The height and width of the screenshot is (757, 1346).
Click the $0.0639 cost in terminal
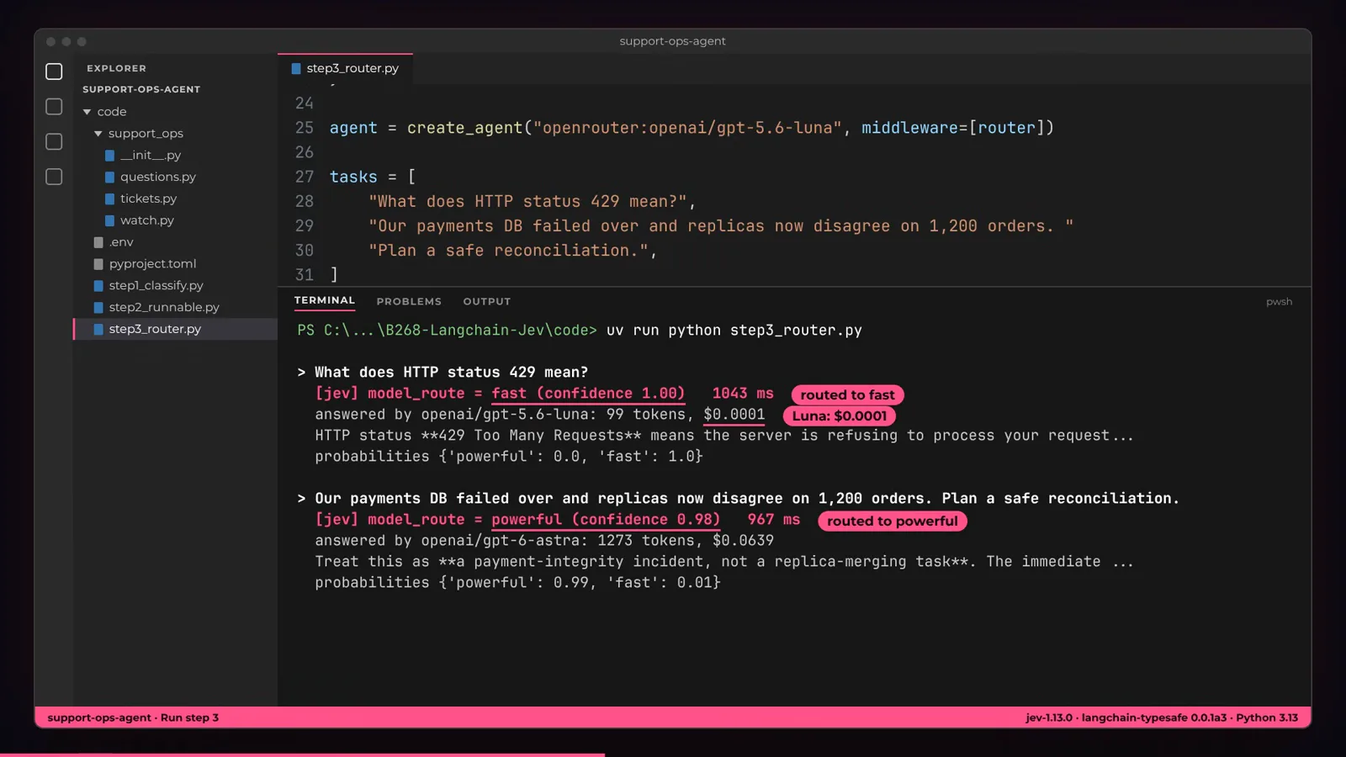pos(743,541)
